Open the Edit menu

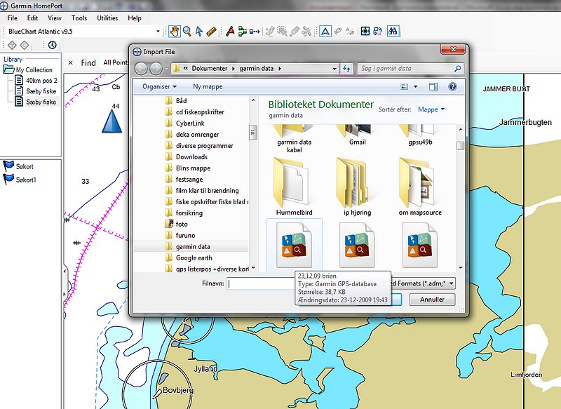click(32, 18)
